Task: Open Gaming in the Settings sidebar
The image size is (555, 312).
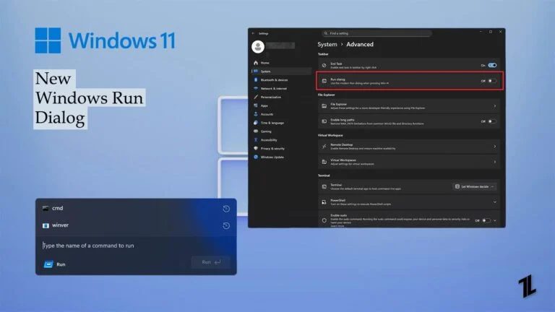Action: point(266,131)
